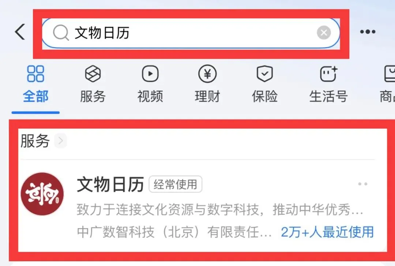Open the three-dot more menu at top right
Screen dimensions: 395x266
pos(368,32)
